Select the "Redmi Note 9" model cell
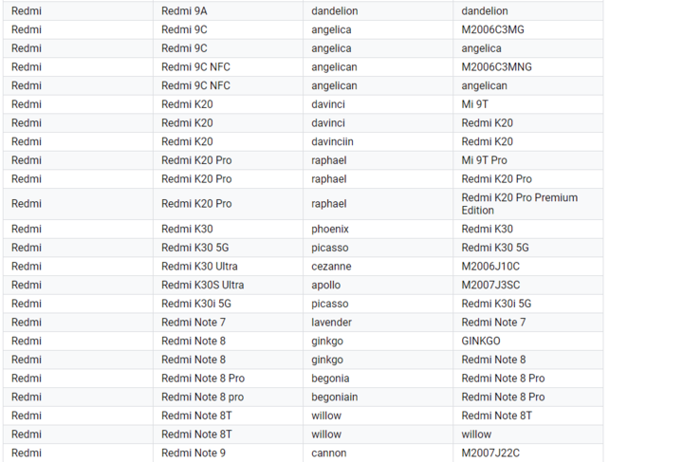683x462 pixels. (x=194, y=453)
